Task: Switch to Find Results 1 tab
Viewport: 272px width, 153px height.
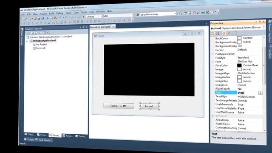Action: [44, 140]
